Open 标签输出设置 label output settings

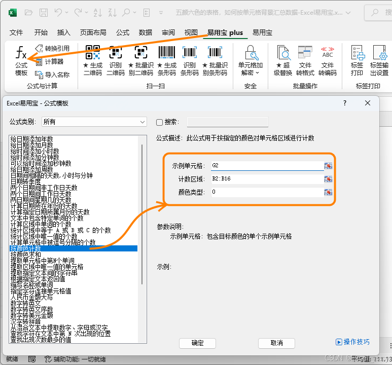[379, 61]
